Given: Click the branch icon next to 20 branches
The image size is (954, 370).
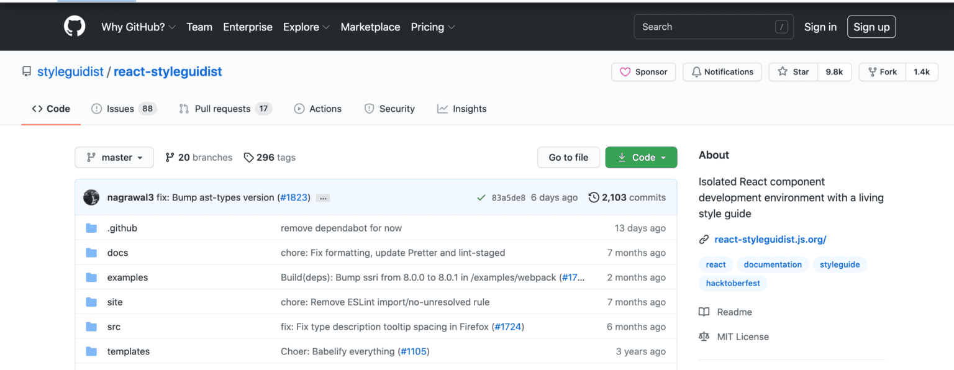Looking at the screenshot, I should click(x=170, y=157).
